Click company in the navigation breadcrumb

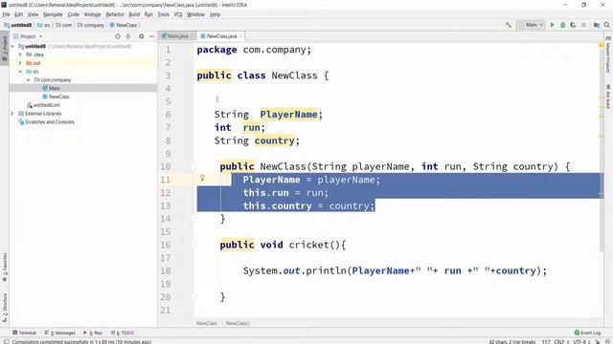click(91, 25)
